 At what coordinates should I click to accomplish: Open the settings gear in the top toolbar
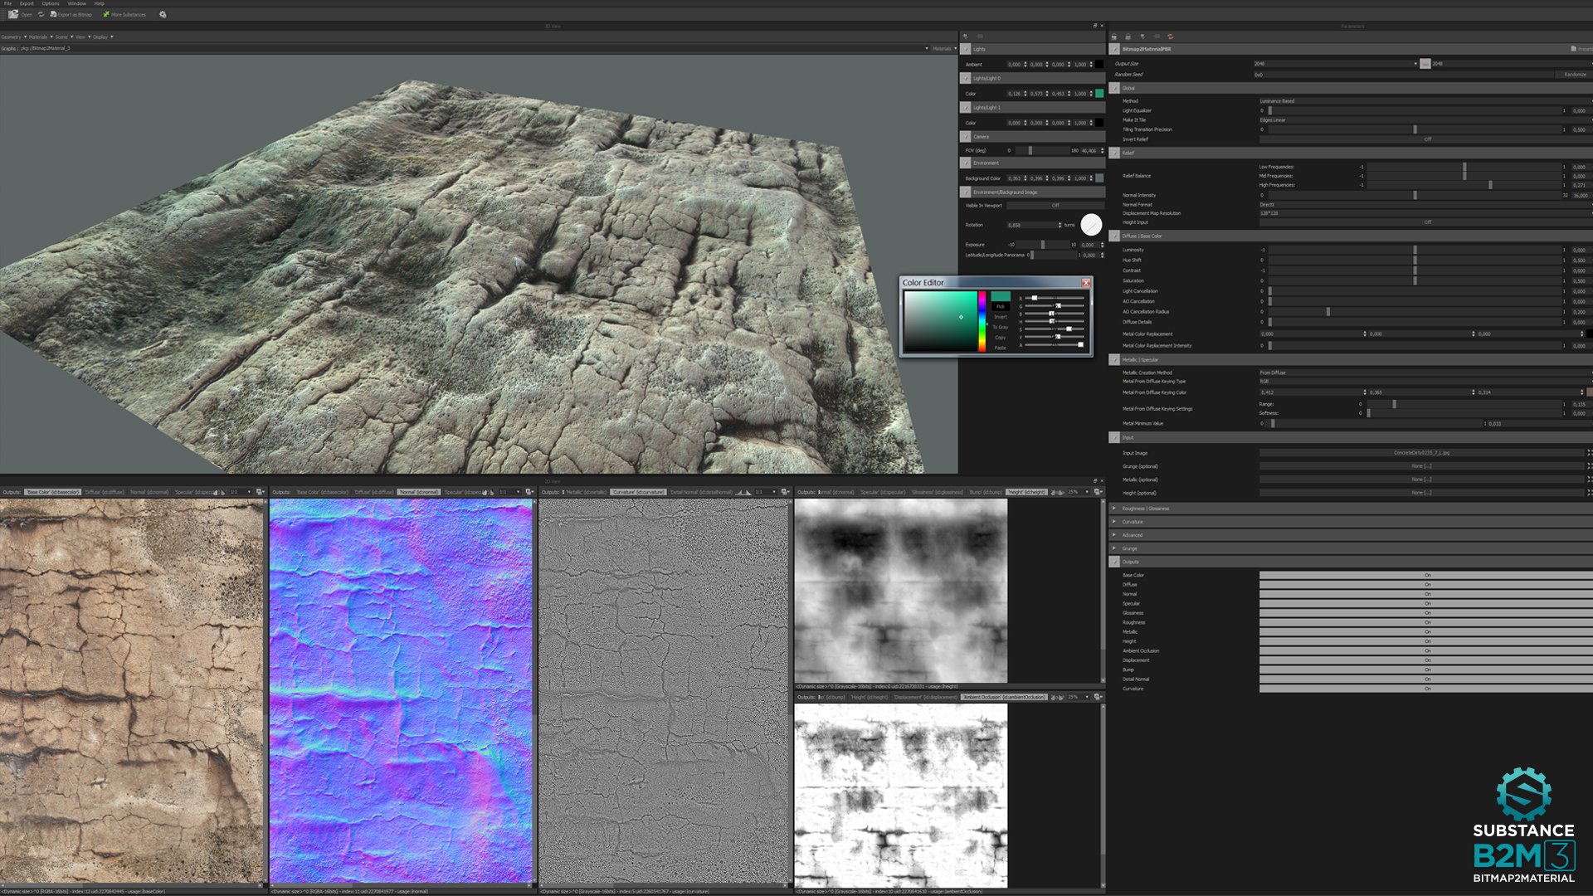click(x=163, y=14)
